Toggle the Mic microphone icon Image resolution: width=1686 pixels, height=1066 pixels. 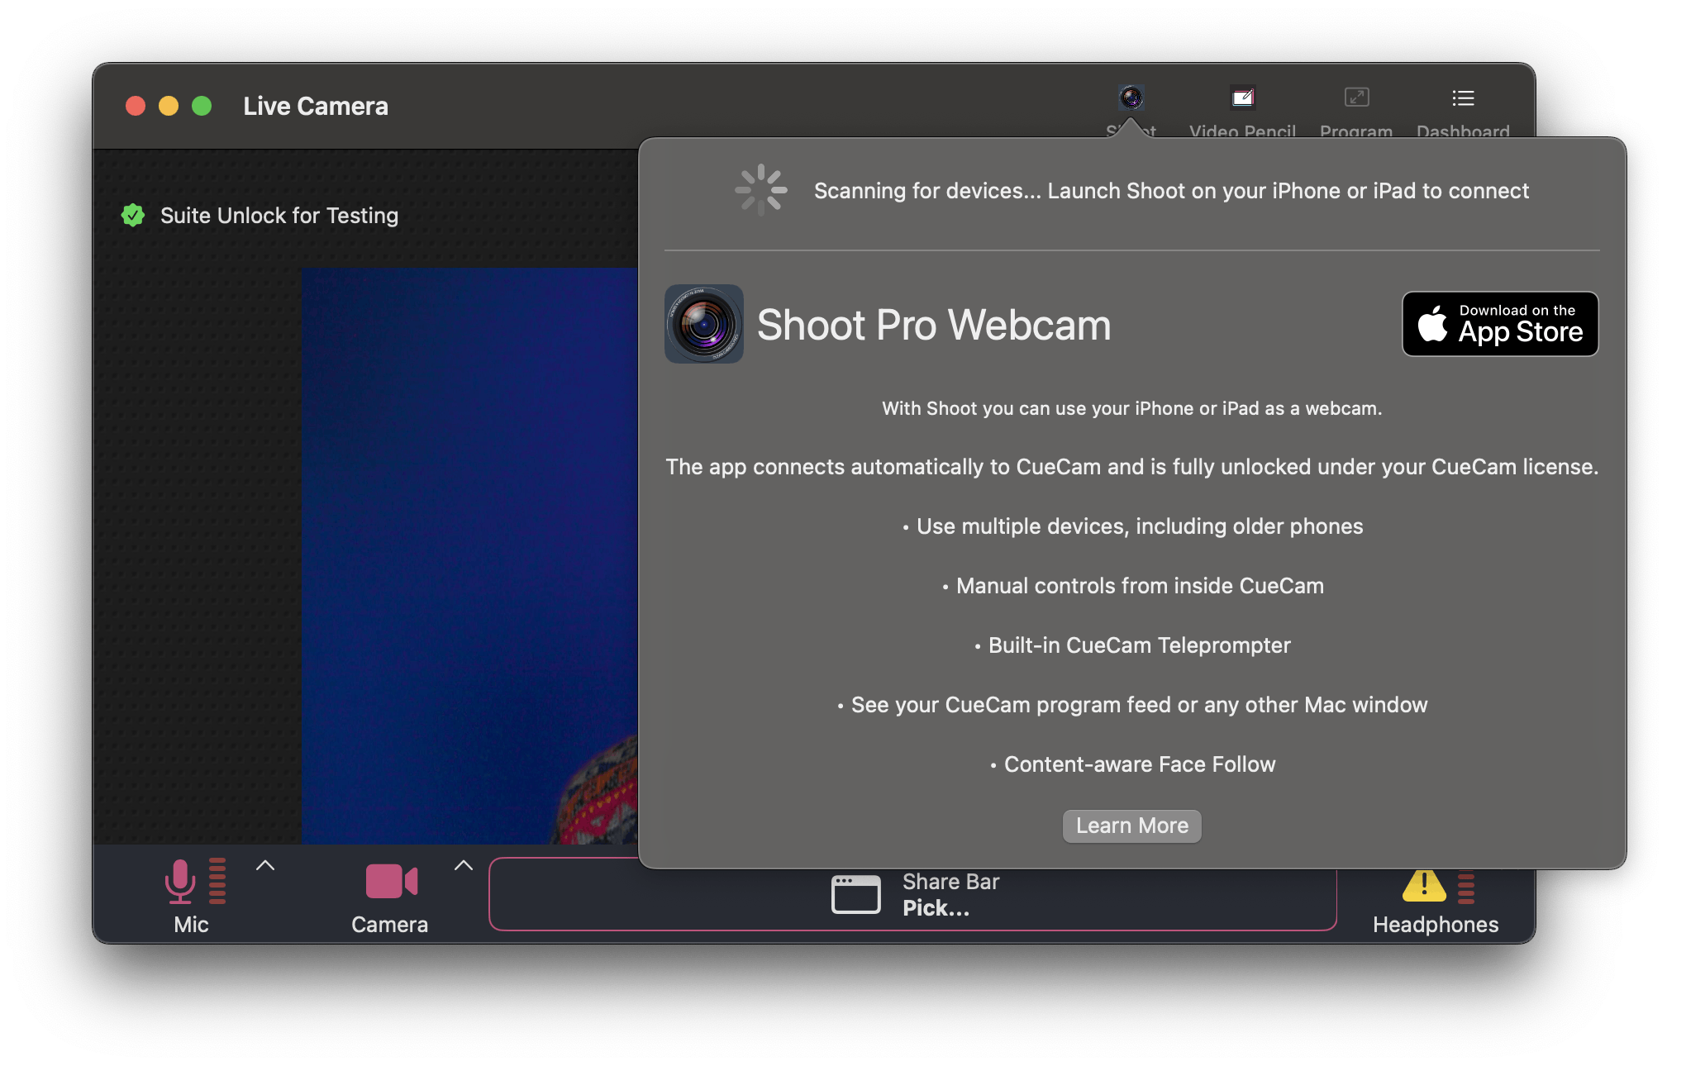[179, 881]
